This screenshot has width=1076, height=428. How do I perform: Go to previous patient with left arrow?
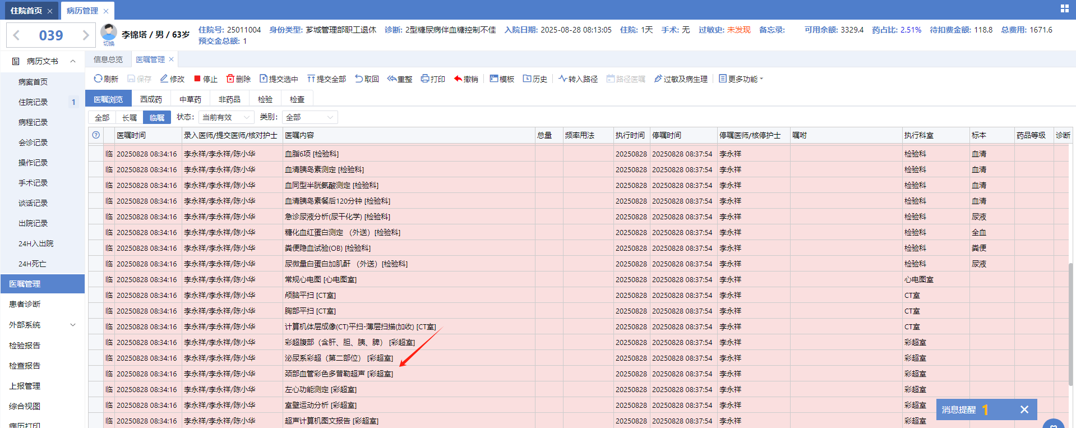point(16,35)
